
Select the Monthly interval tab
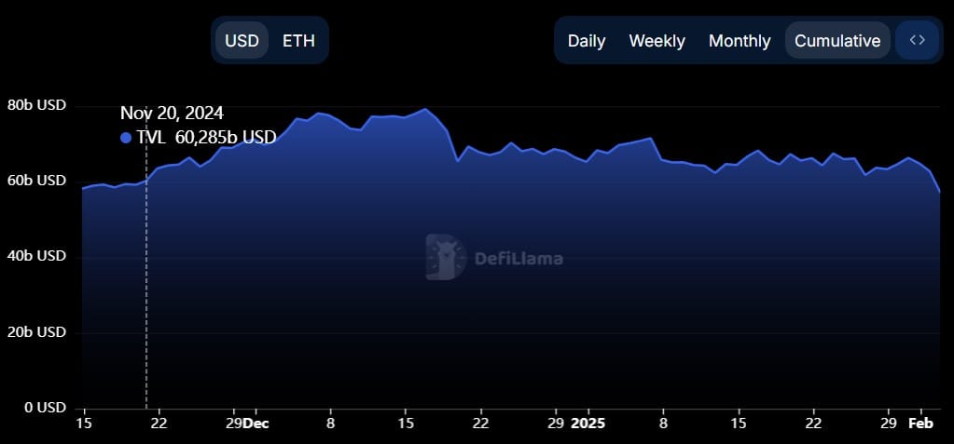tap(740, 41)
